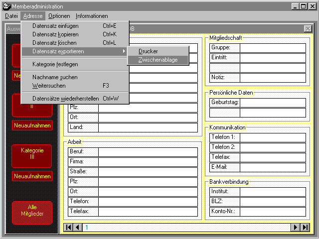Screen dimensions: 319x239
Task: Open the Informationen menu
Action: click(x=92, y=16)
